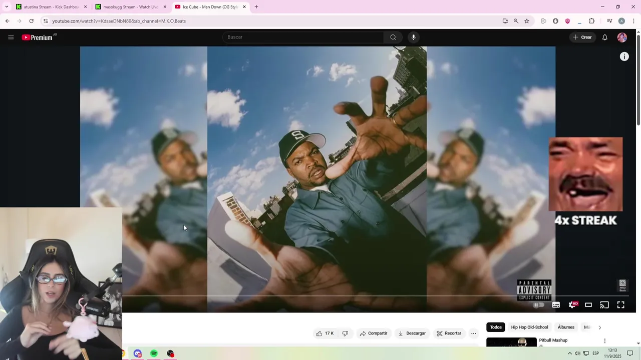Open Spotify from the taskbar
The height and width of the screenshot is (360, 641).
(x=154, y=353)
